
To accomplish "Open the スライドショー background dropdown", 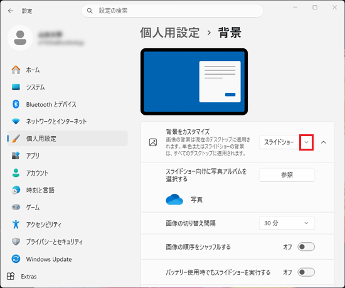I will 287,142.
